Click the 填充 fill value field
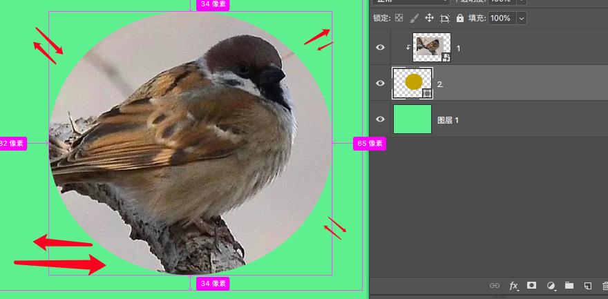The width and height of the screenshot is (608, 299). pyautogui.click(x=502, y=18)
